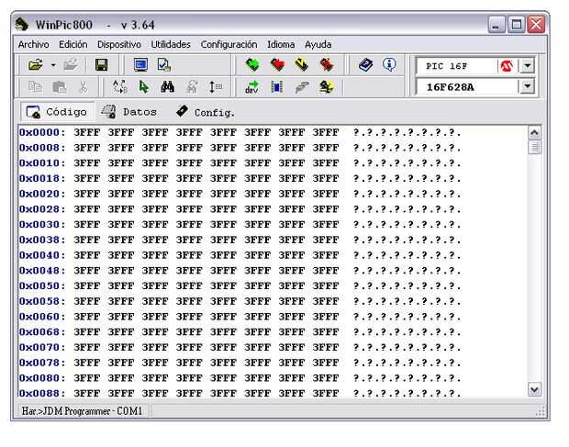
Task: Open the 16F628A device dropdown
Action: tap(528, 86)
